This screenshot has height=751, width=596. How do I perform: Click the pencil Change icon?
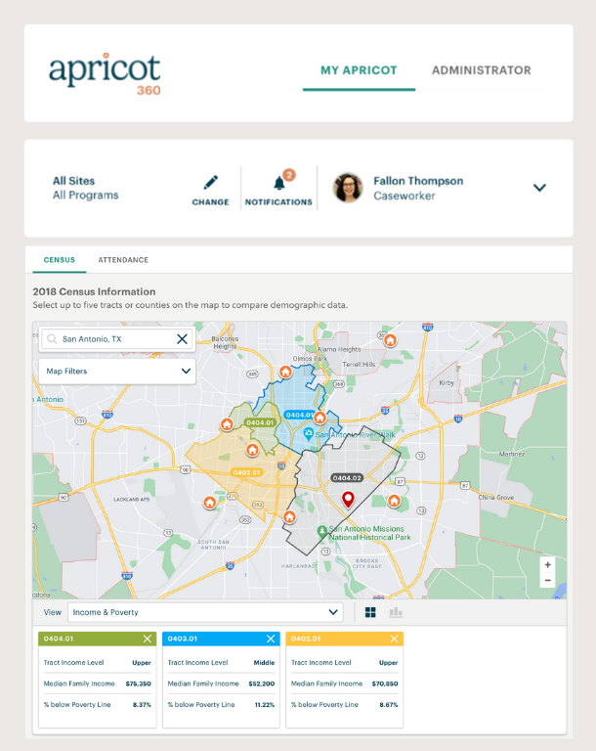(210, 183)
